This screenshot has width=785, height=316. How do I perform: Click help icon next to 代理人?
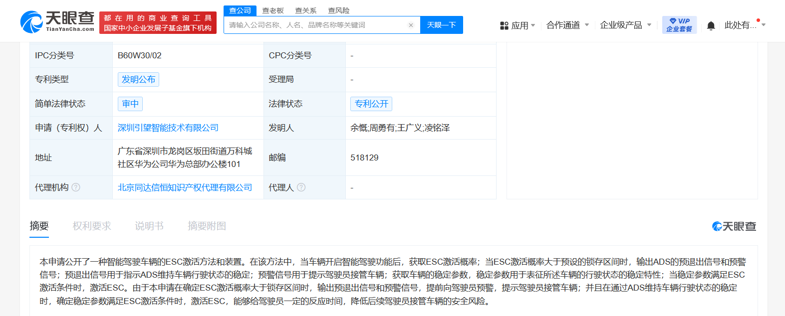(x=301, y=187)
